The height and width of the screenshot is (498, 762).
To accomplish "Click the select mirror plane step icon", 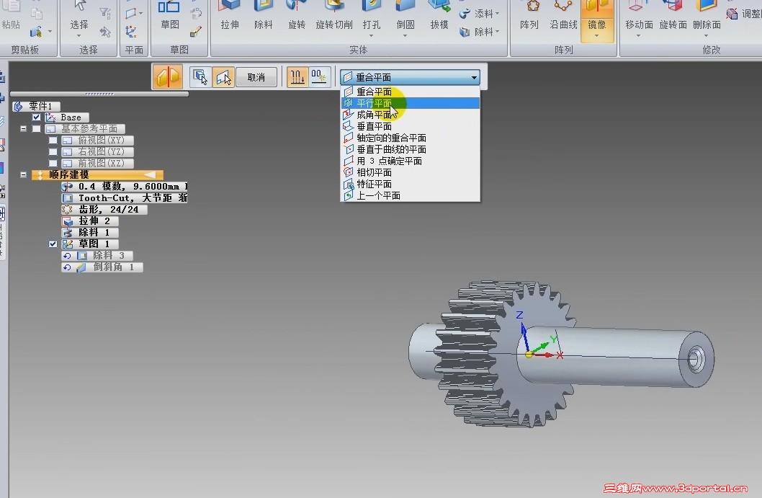I will click(x=223, y=77).
